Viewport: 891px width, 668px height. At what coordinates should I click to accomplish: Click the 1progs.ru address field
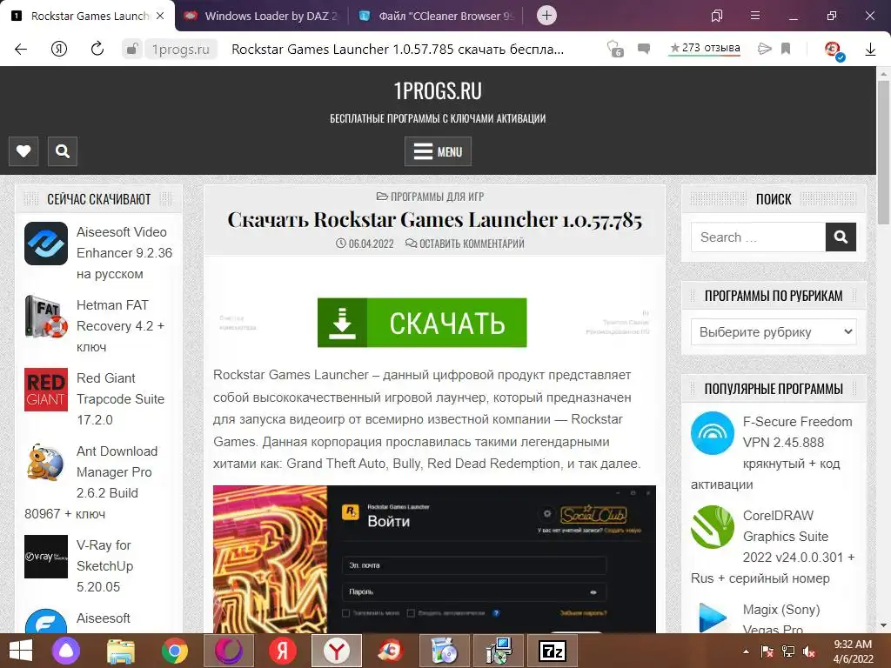[181, 50]
